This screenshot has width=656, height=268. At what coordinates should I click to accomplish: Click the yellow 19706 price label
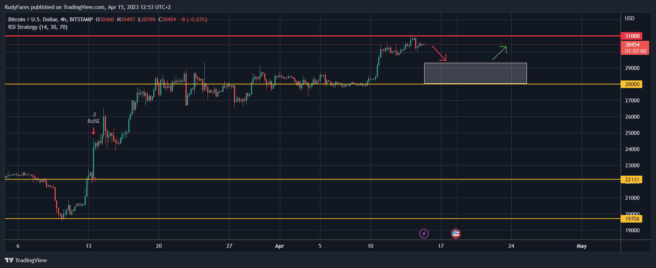(632, 219)
